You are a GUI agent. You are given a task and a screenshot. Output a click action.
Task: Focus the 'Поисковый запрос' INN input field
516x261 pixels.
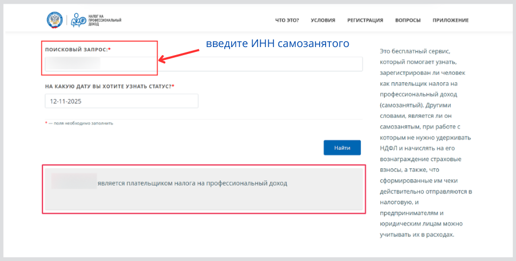[231, 64]
